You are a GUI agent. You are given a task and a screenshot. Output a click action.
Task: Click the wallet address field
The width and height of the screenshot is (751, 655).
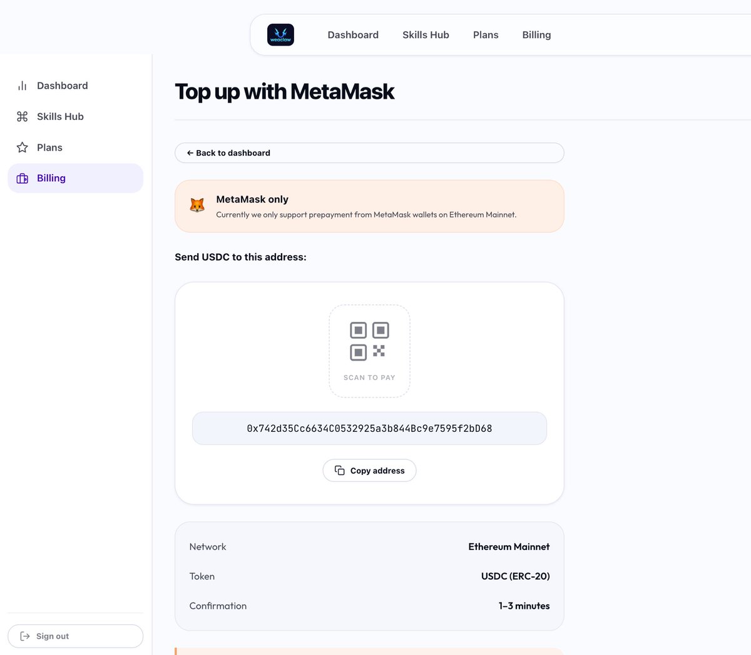coord(369,429)
